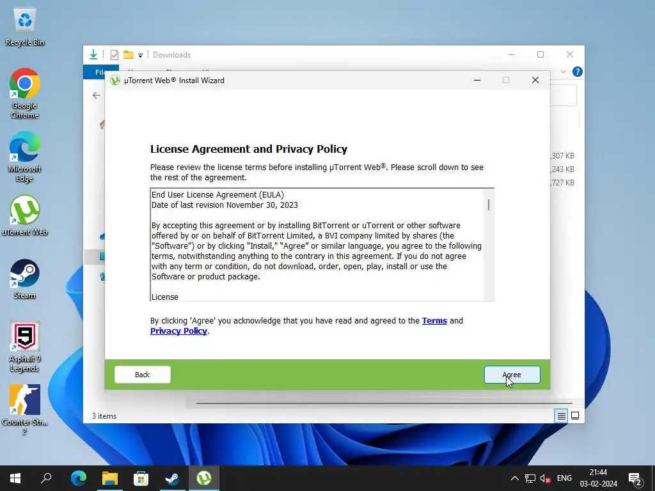Open the network status tray icon
655x491 pixels.
click(530, 478)
